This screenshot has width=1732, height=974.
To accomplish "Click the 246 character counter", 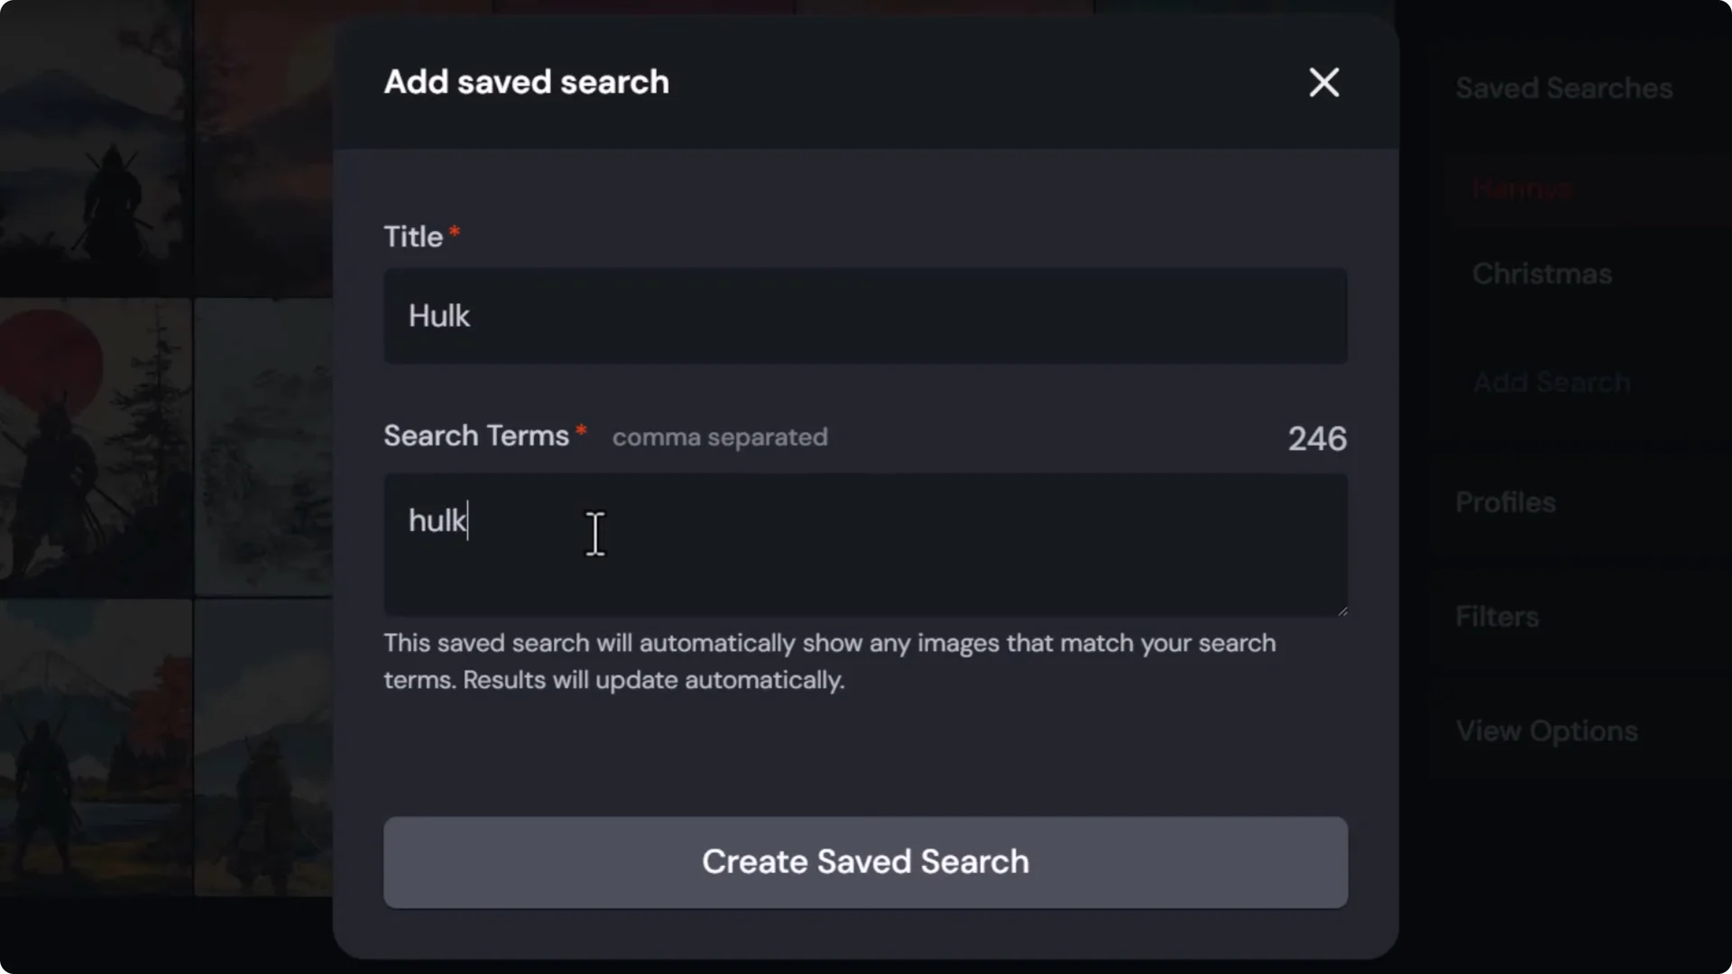I will click(1316, 438).
